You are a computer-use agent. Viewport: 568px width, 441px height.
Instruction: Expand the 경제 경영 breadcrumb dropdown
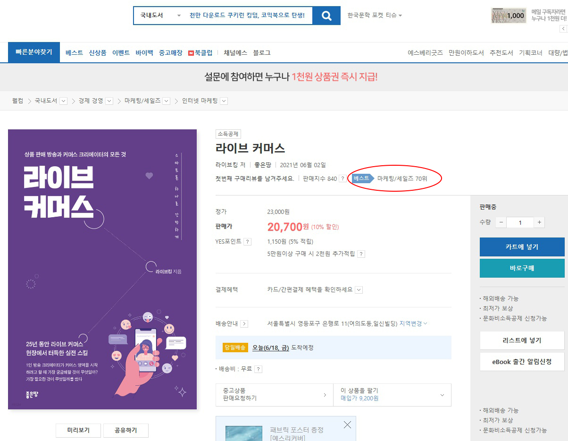(x=109, y=101)
